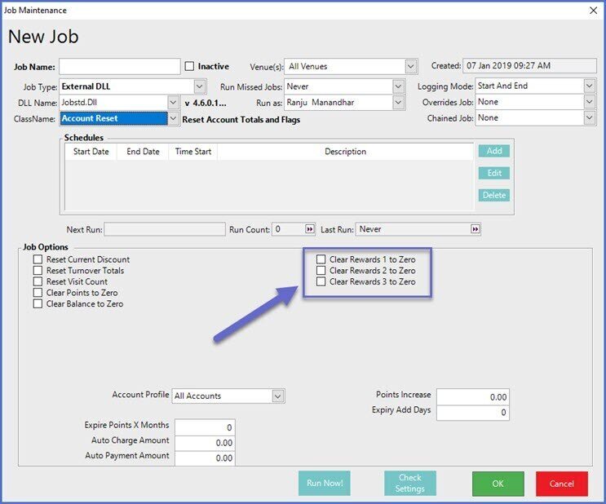Click the Run Now! button
The image size is (606, 504).
pyautogui.click(x=325, y=483)
